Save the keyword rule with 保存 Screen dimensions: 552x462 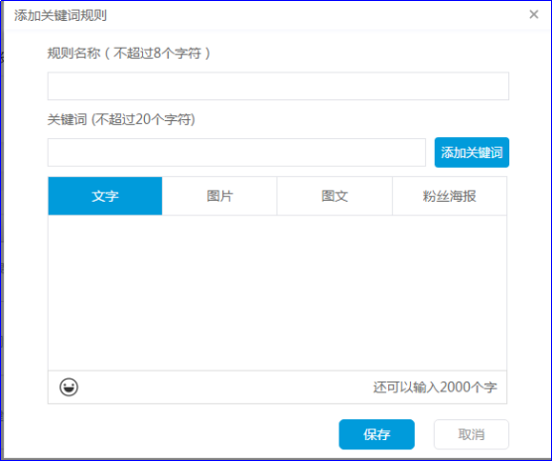point(376,434)
